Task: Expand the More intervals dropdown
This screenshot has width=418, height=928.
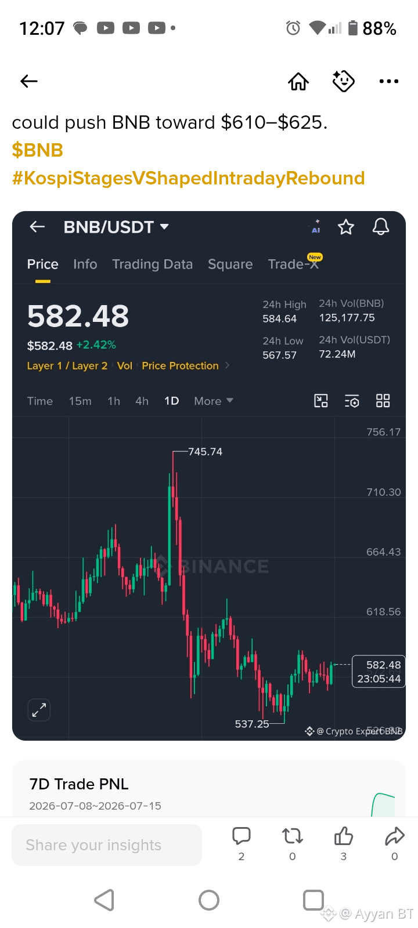Action: 214,401
